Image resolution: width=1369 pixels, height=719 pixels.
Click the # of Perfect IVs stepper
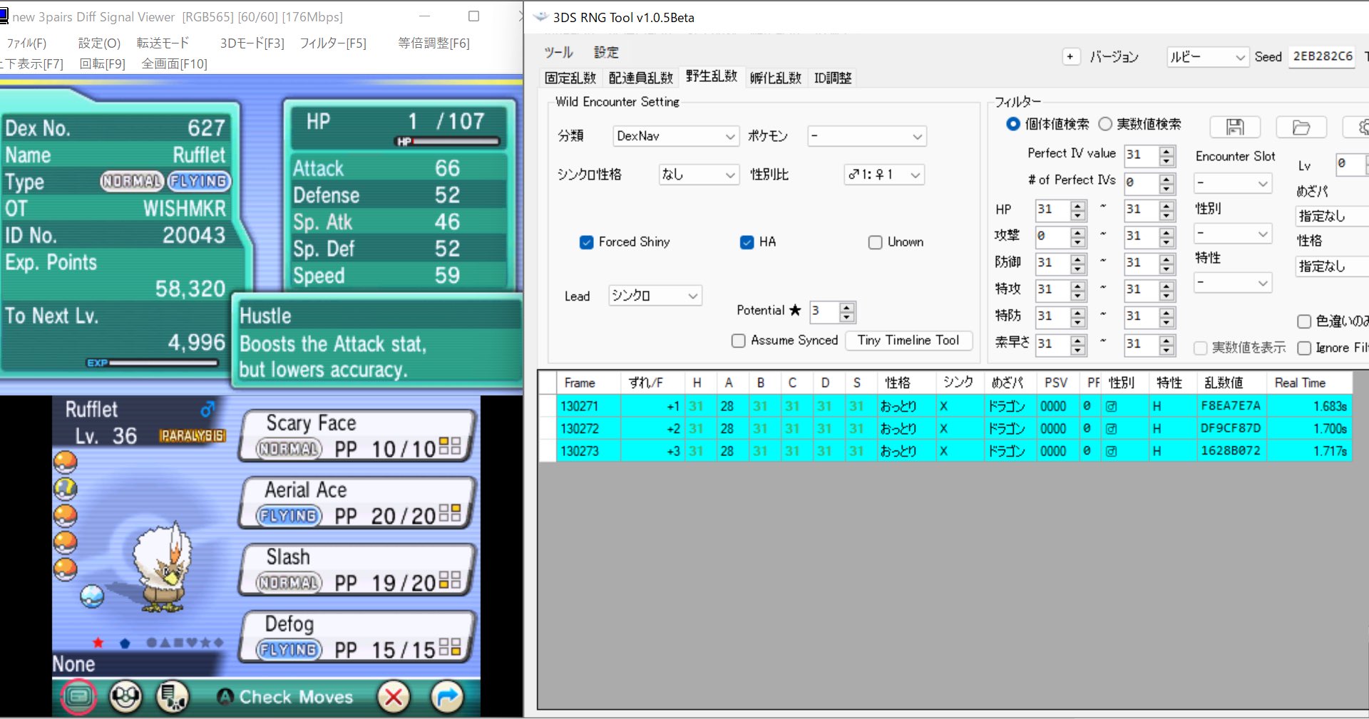click(x=1167, y=183)
